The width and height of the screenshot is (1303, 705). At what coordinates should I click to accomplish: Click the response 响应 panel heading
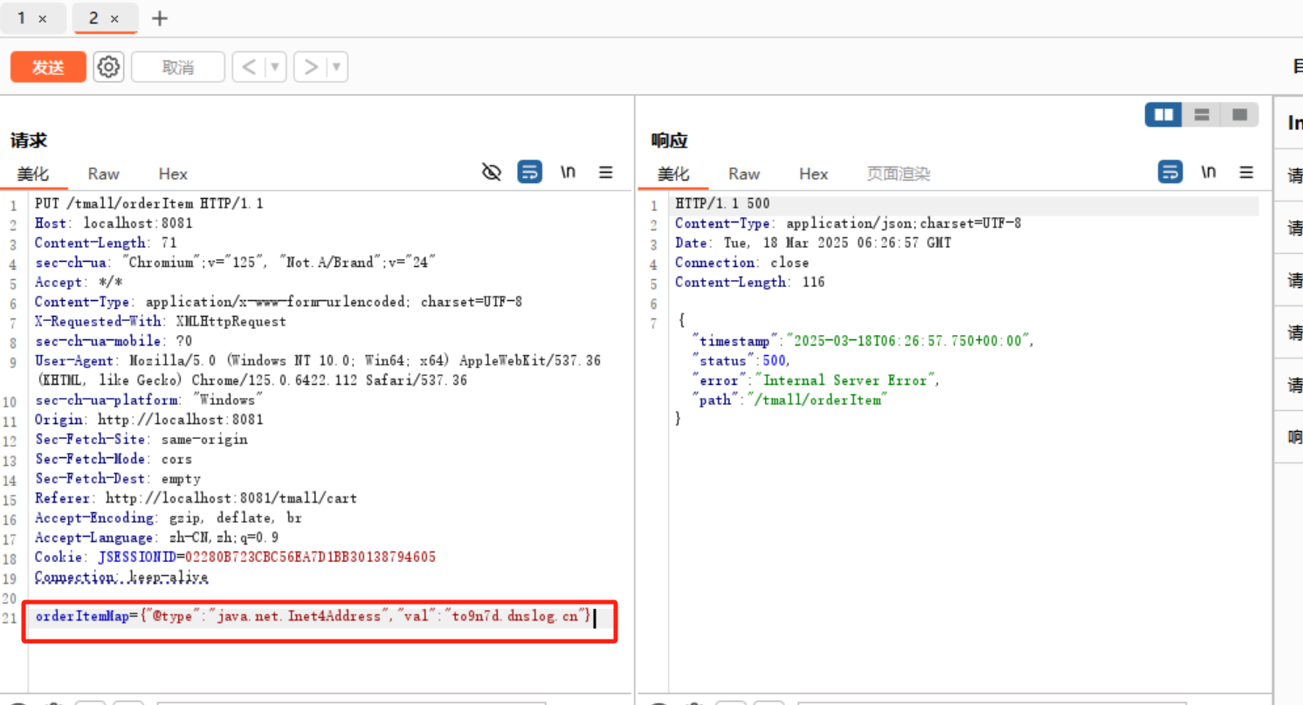670,140
